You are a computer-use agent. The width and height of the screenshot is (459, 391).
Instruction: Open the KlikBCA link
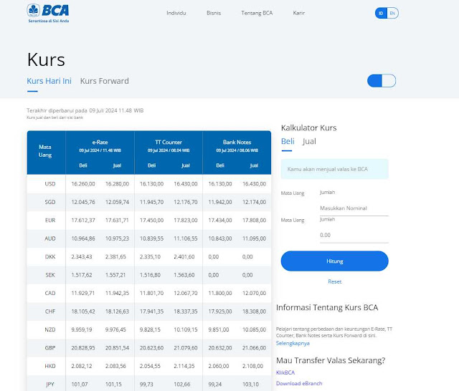[x=285, y=372]
